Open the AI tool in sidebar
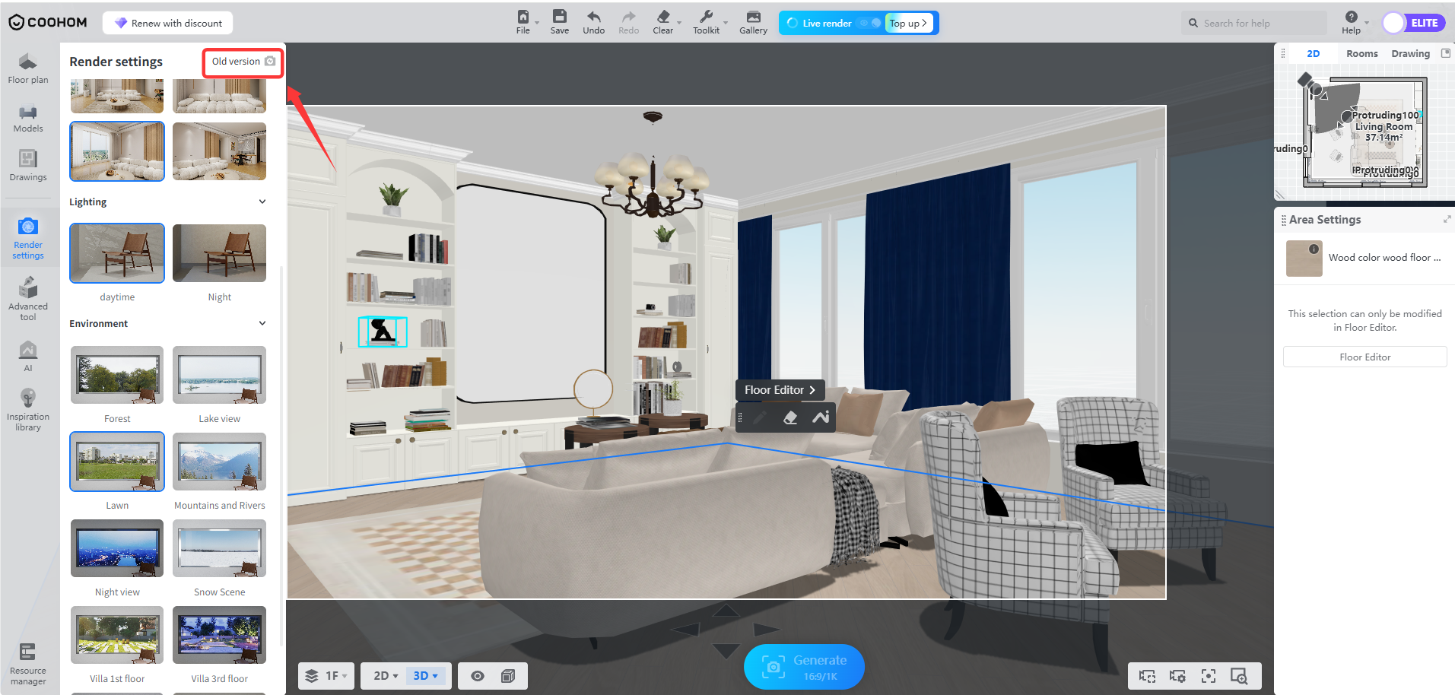 click(x=28, y=356)
